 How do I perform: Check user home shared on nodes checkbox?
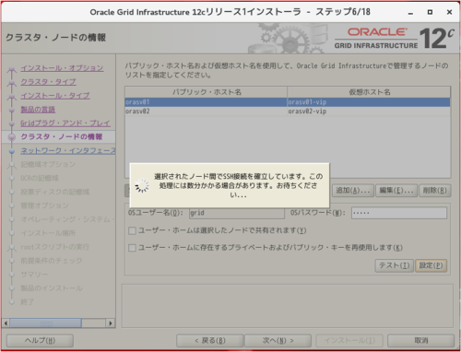[x=132, y=230]
